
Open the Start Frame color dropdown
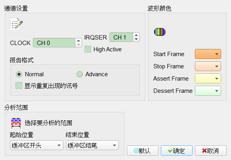pos(208,54)
